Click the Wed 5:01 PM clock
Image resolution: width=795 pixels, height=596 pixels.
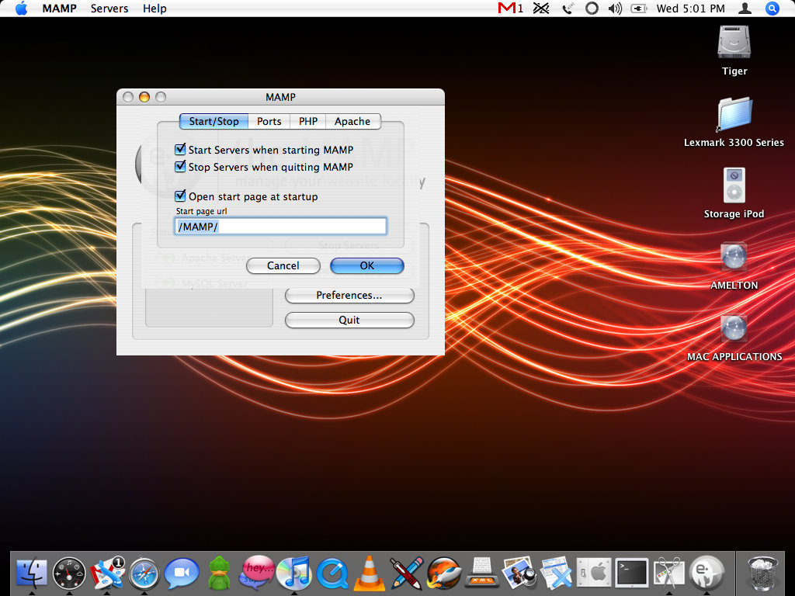tap(690, 8)
